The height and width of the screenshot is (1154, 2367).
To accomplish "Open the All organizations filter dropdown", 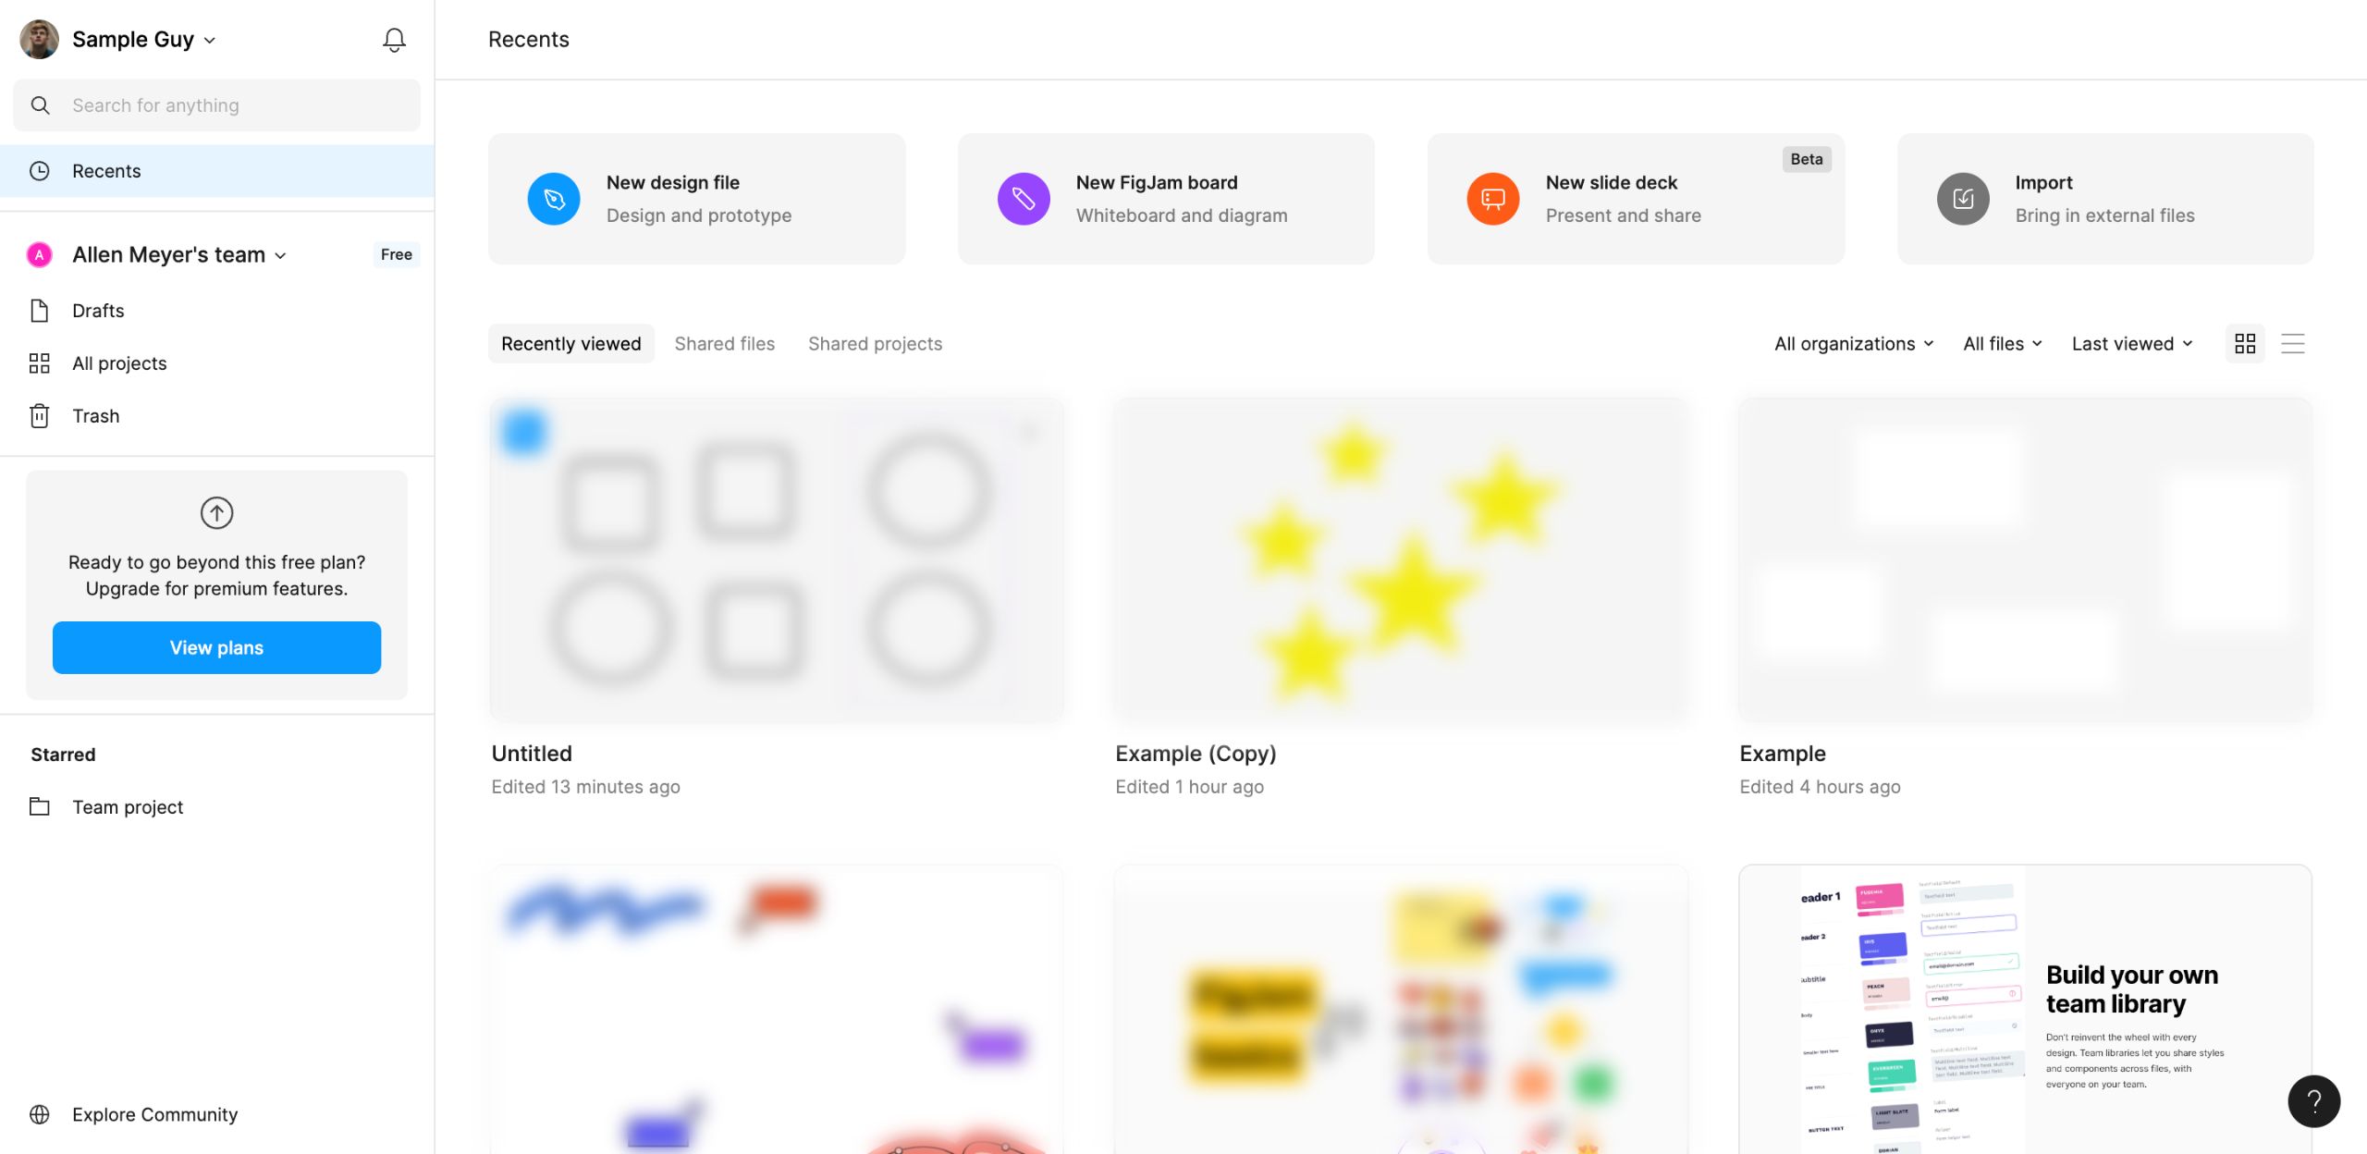I will coord(1853,344).
